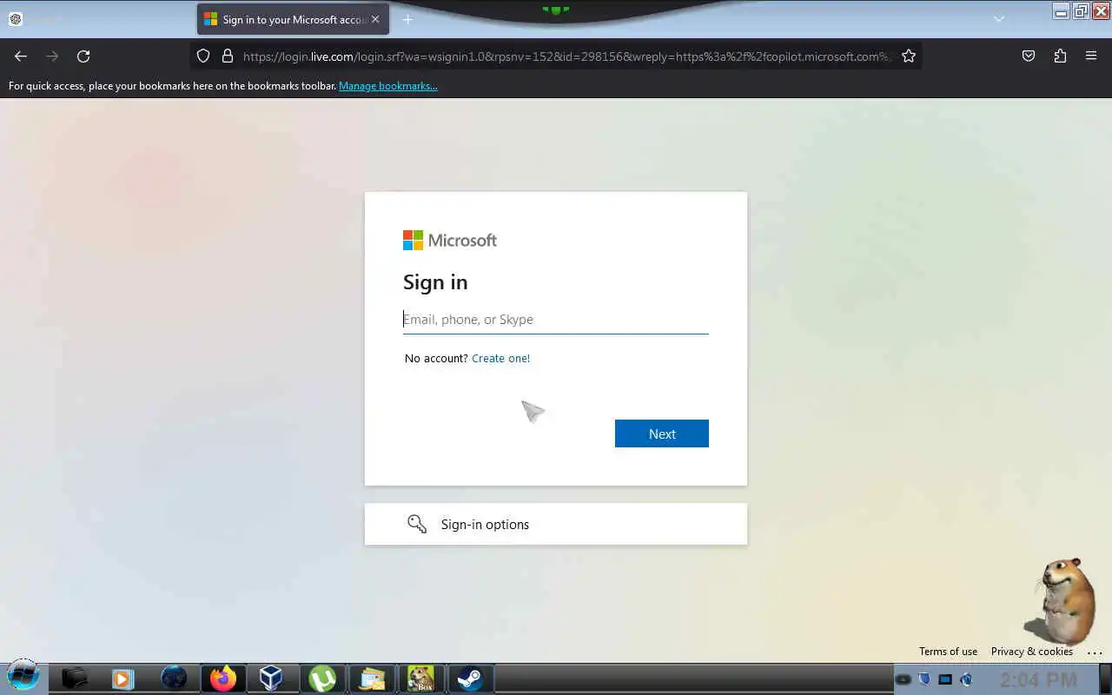Open Sign-in options
The width and height of the screenshot is (1112, 695).
coord(556,524)
